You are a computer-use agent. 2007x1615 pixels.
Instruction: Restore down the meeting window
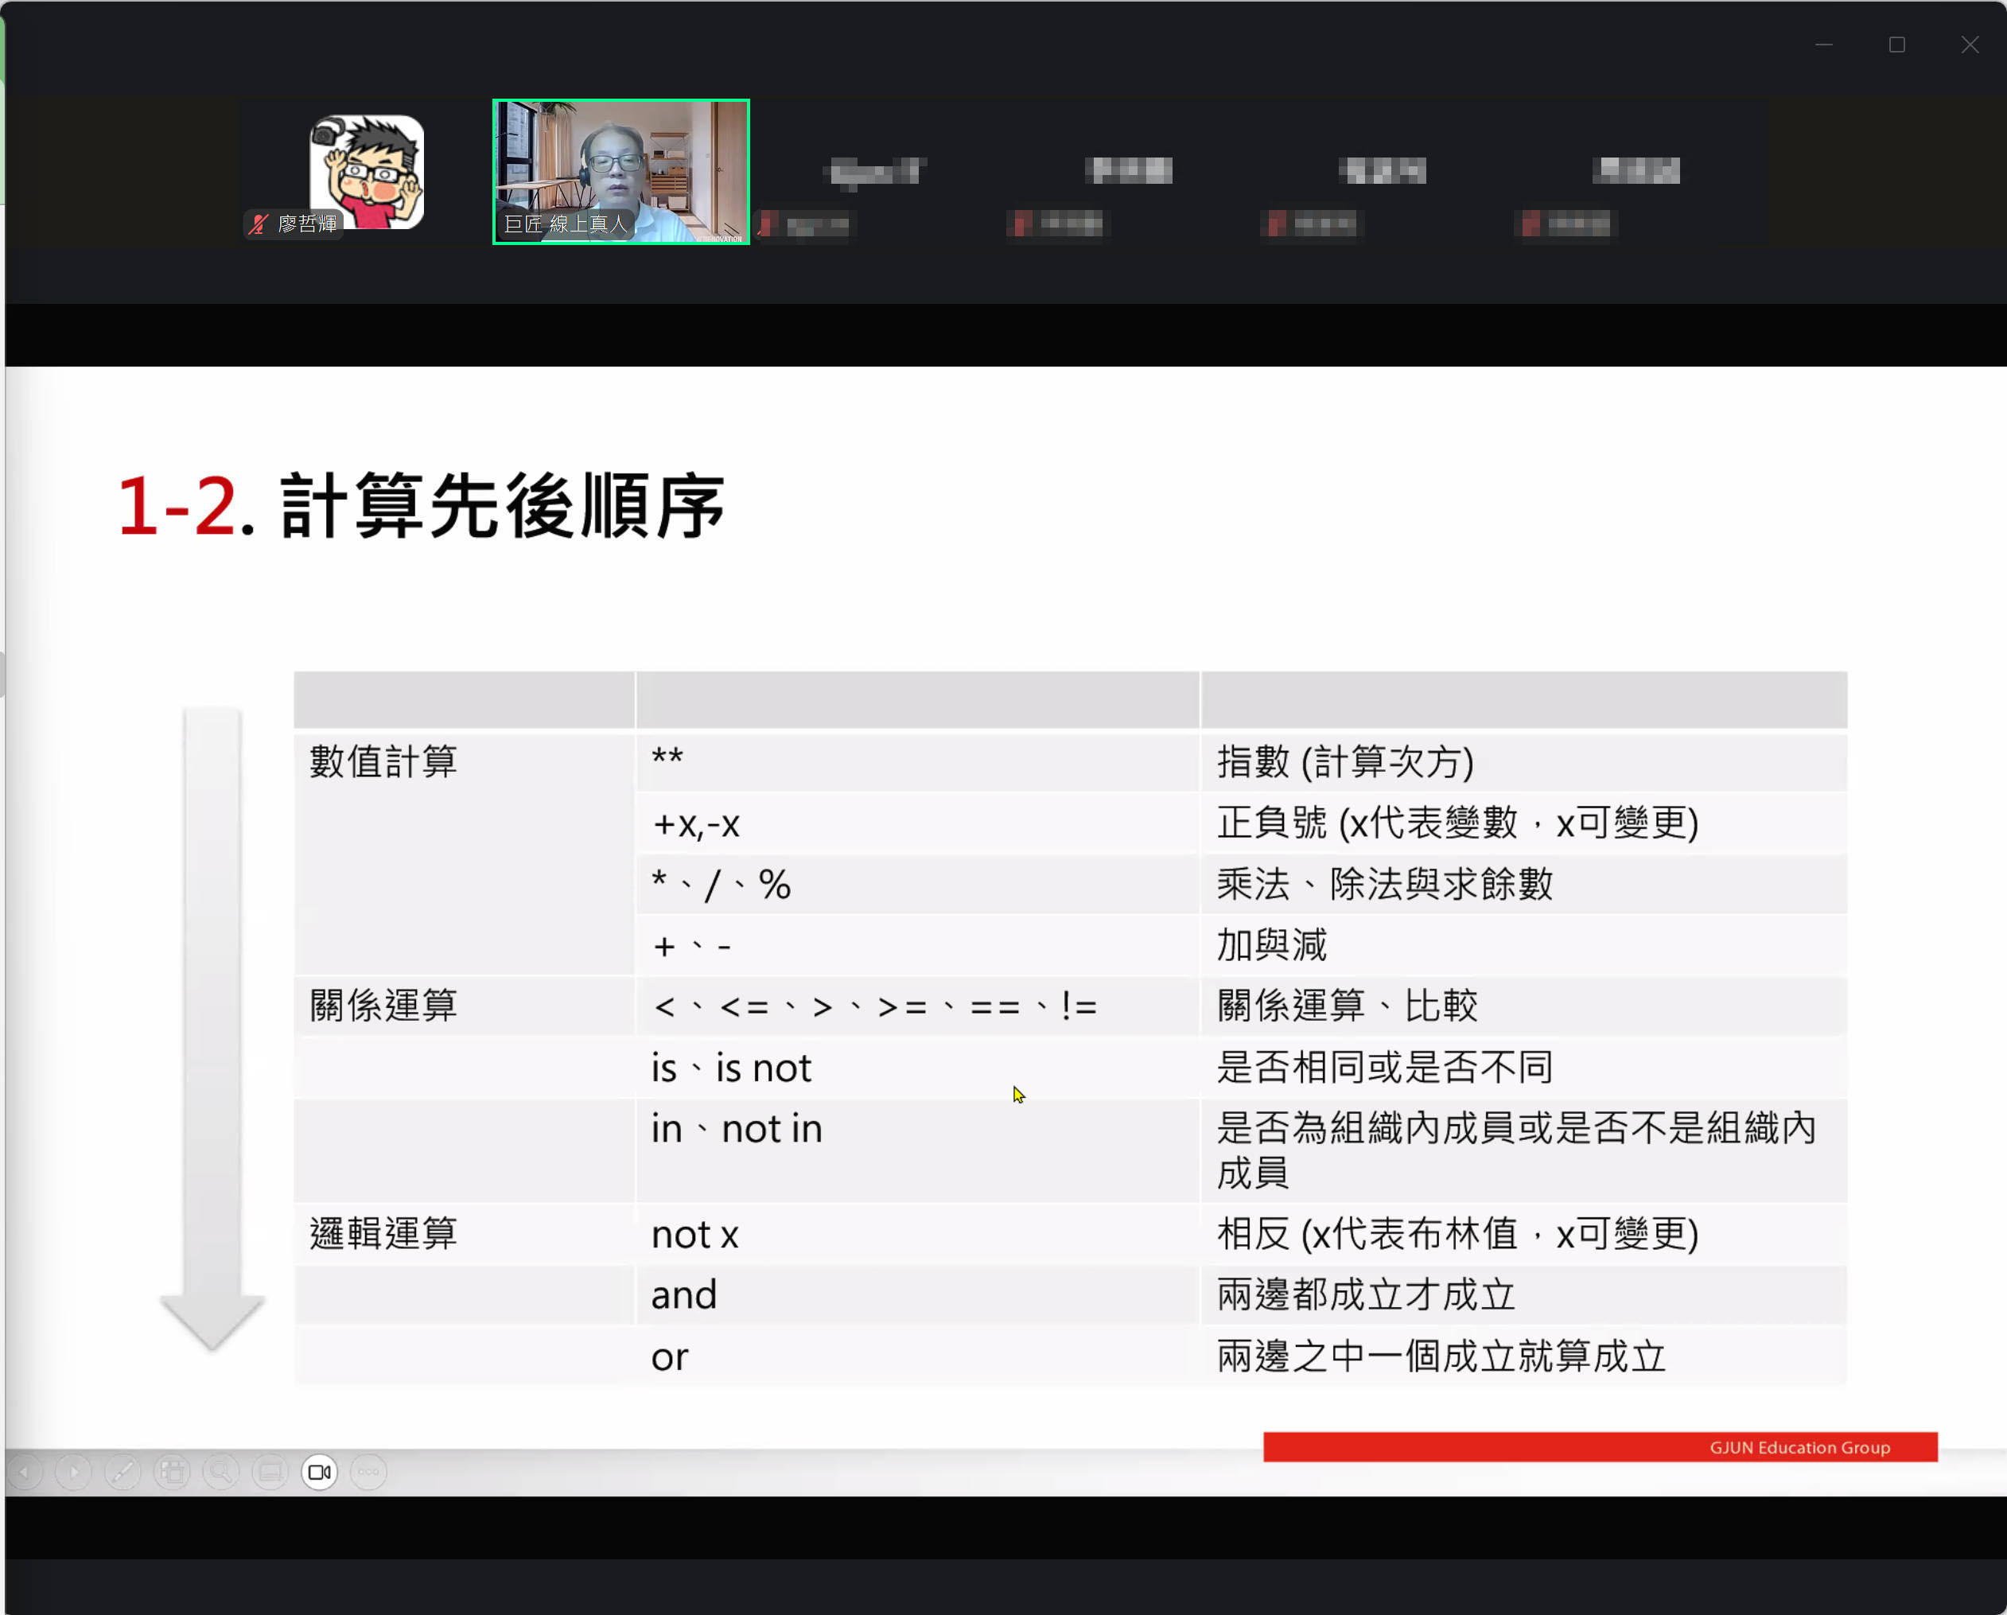pyautogui.click(x=1897, y=44)
